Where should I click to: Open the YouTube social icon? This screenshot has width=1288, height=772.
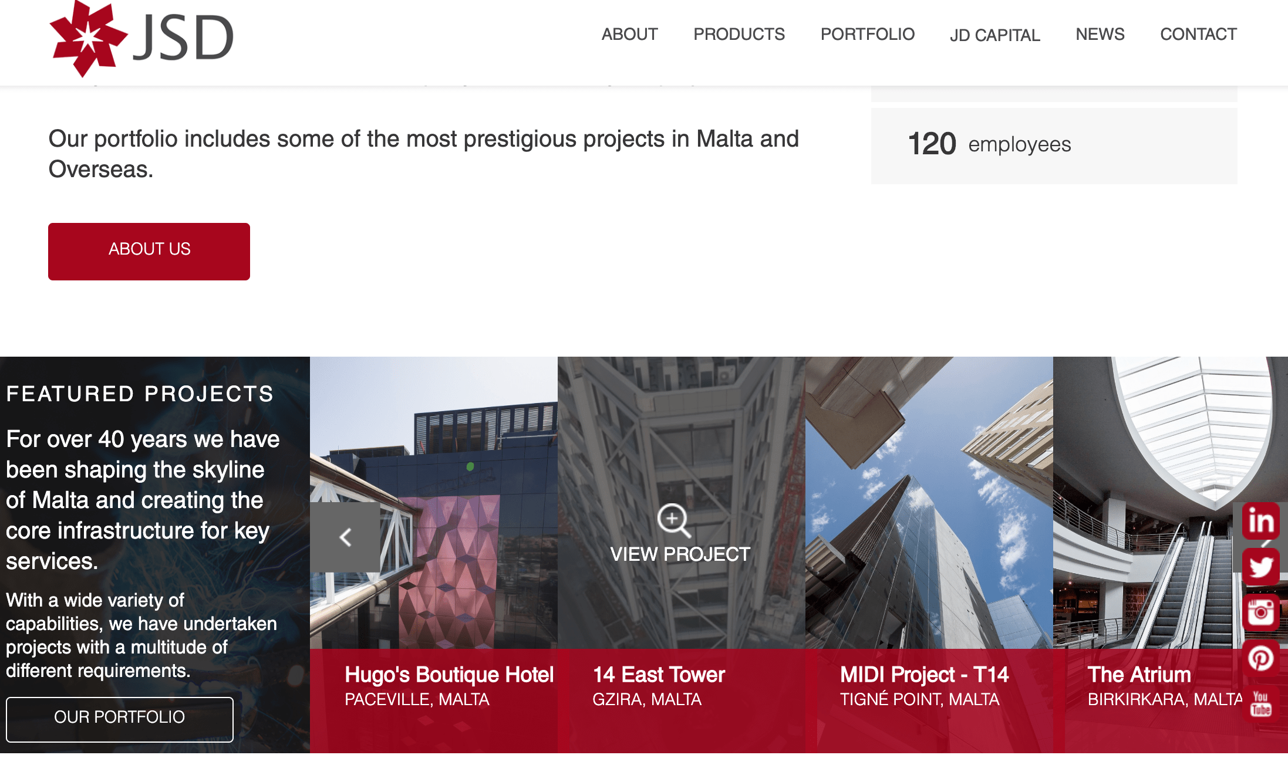tap(1260, 703)
